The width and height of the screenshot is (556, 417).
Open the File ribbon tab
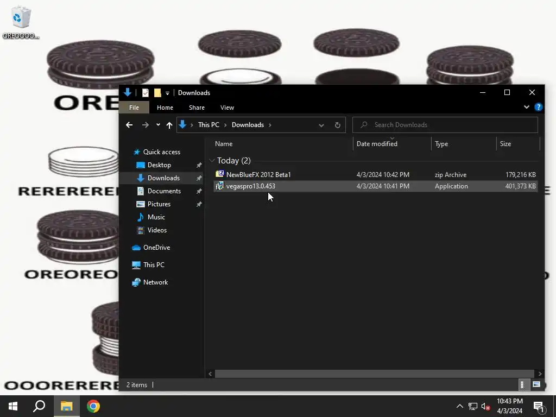[134, 108]
